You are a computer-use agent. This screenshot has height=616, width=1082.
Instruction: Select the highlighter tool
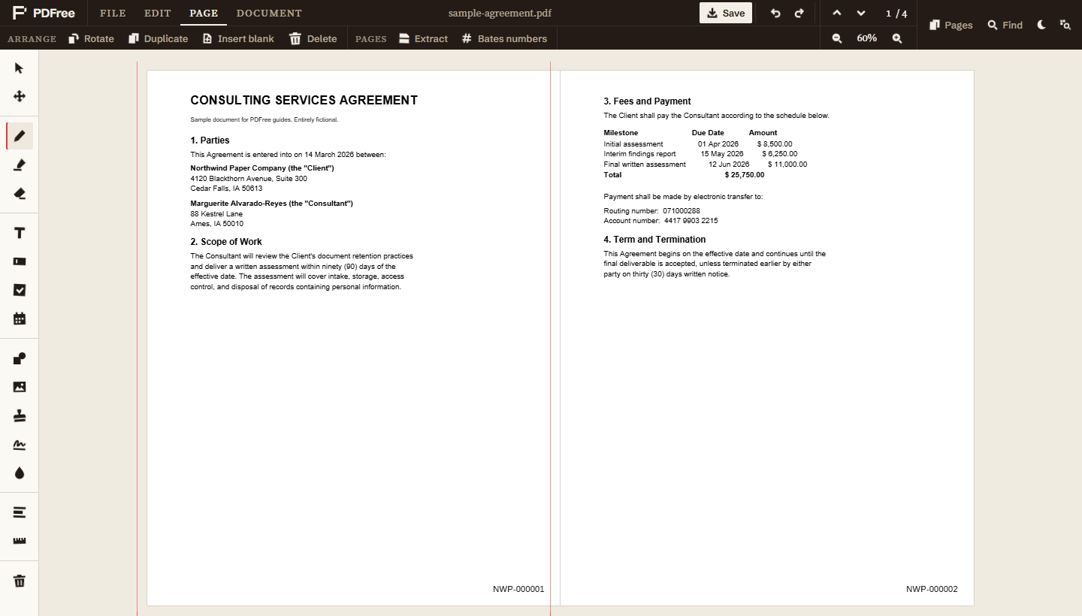pyautogui.click(x=20, y=165)
